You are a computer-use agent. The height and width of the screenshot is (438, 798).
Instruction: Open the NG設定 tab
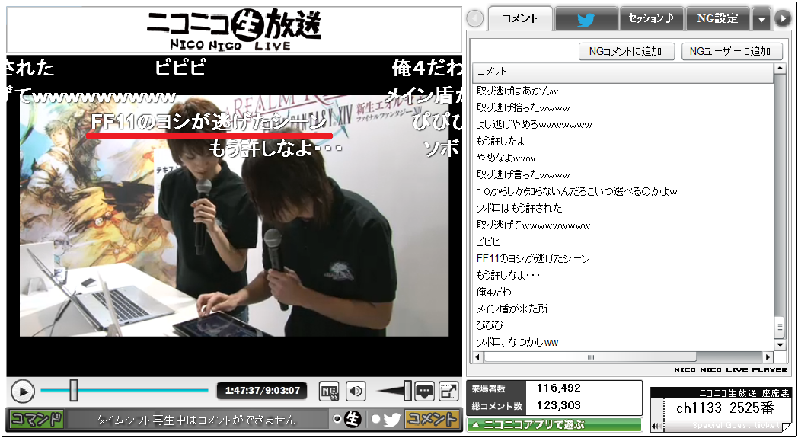pyautogui.click(x=719, y=19)
